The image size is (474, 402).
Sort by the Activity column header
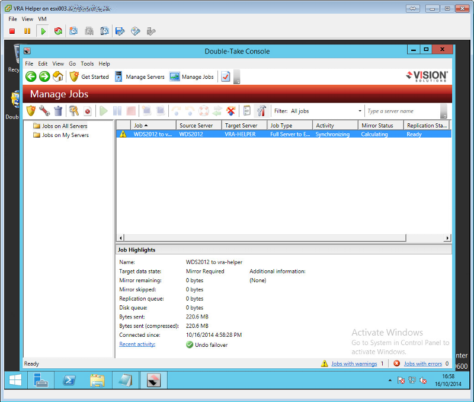[x=335, y=125]
